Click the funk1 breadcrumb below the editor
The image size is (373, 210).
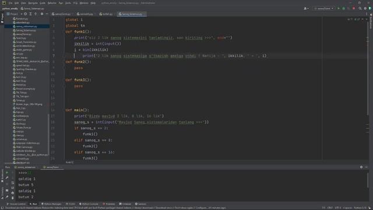click(70, 162)
